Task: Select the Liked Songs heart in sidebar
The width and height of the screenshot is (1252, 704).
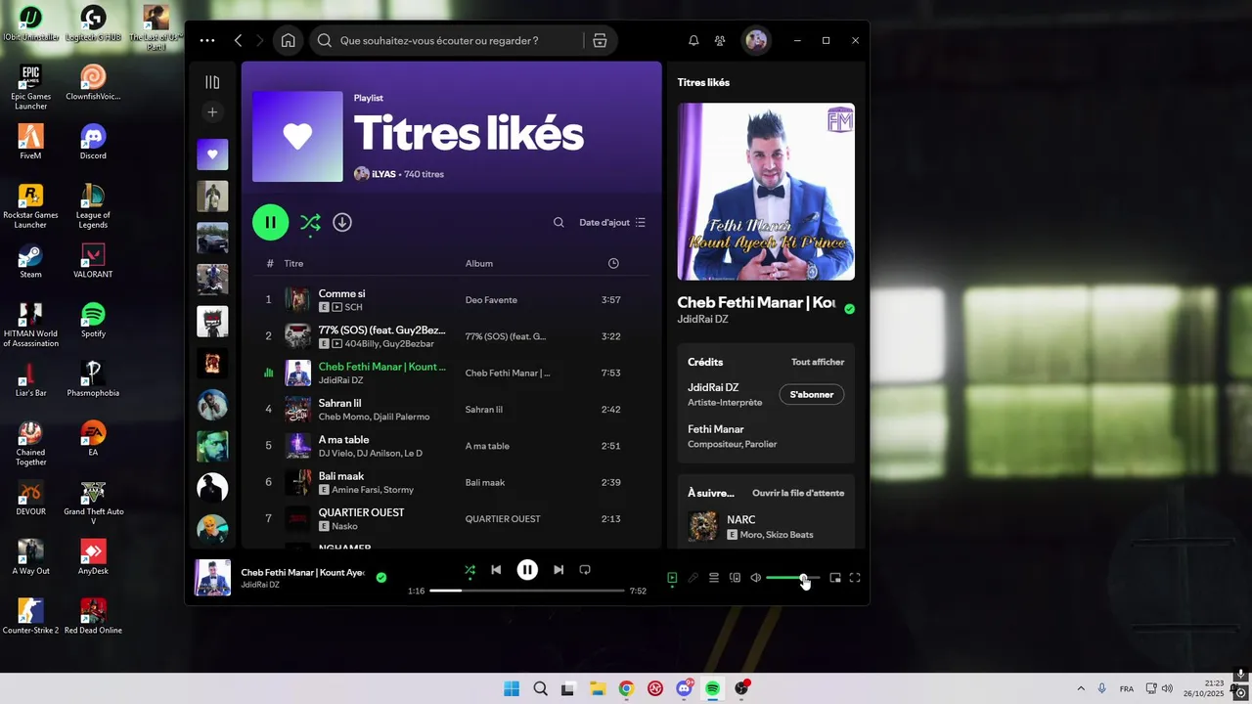Action: 212,154
